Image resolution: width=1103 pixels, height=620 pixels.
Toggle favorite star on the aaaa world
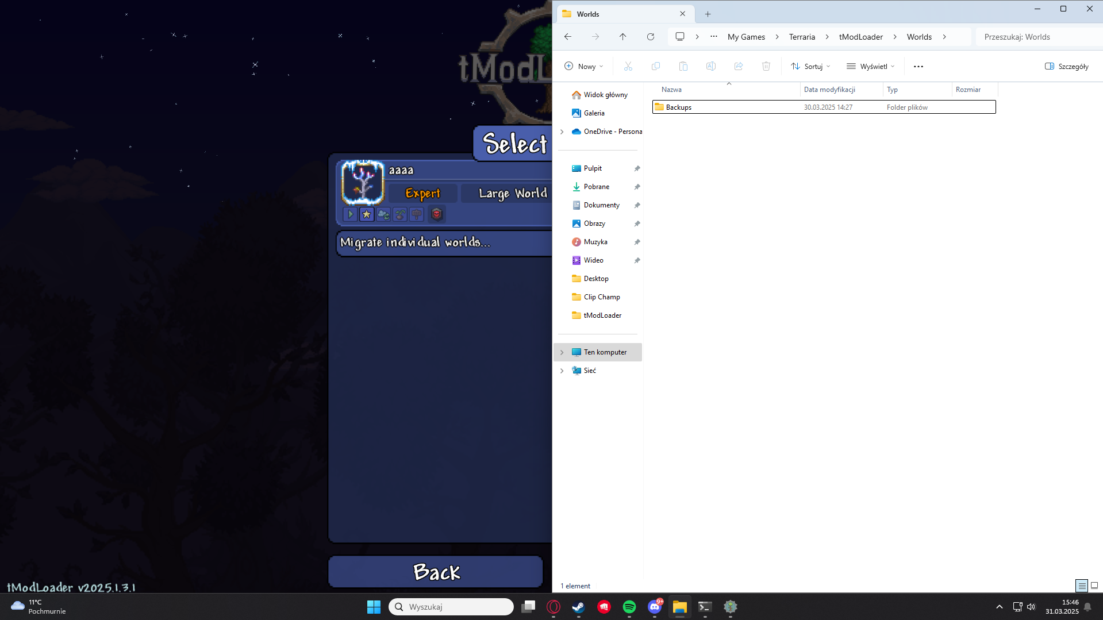point(367,214)
